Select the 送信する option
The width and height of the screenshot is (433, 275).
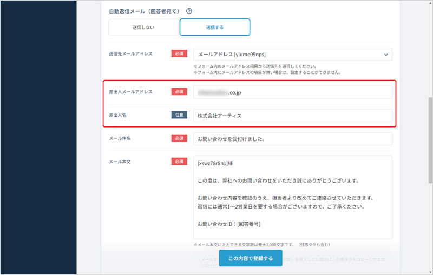point(214,27)
